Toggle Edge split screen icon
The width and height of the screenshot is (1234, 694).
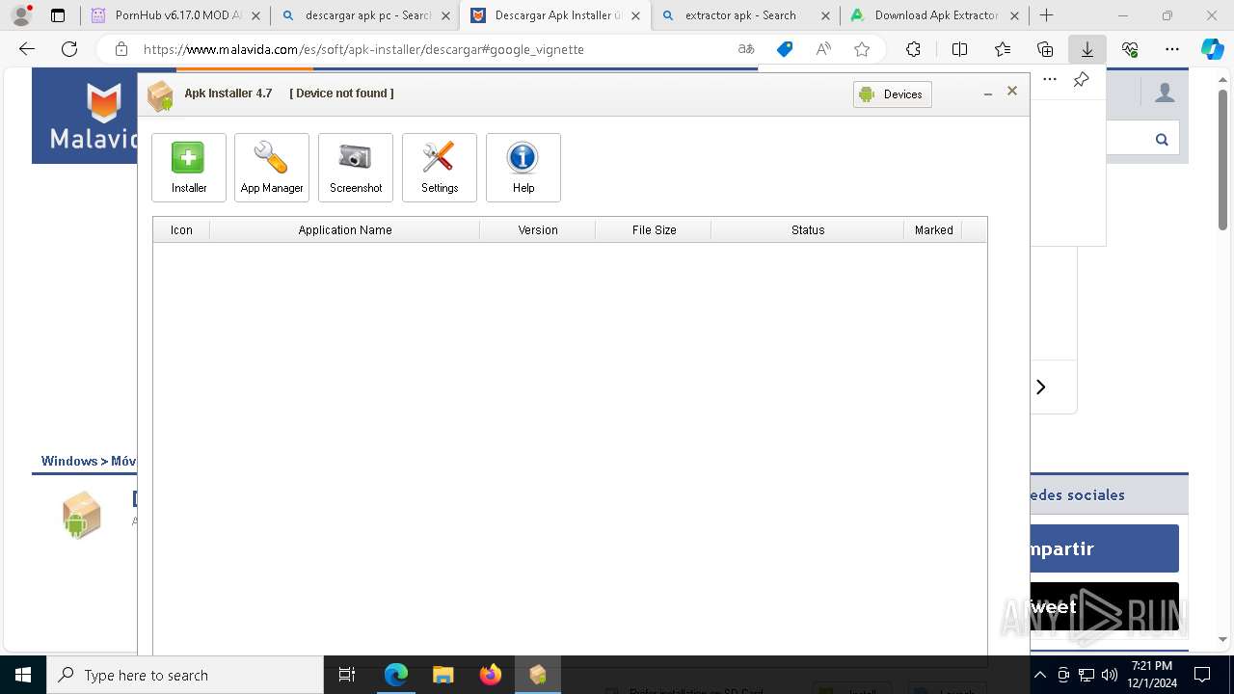pos(959,49)
